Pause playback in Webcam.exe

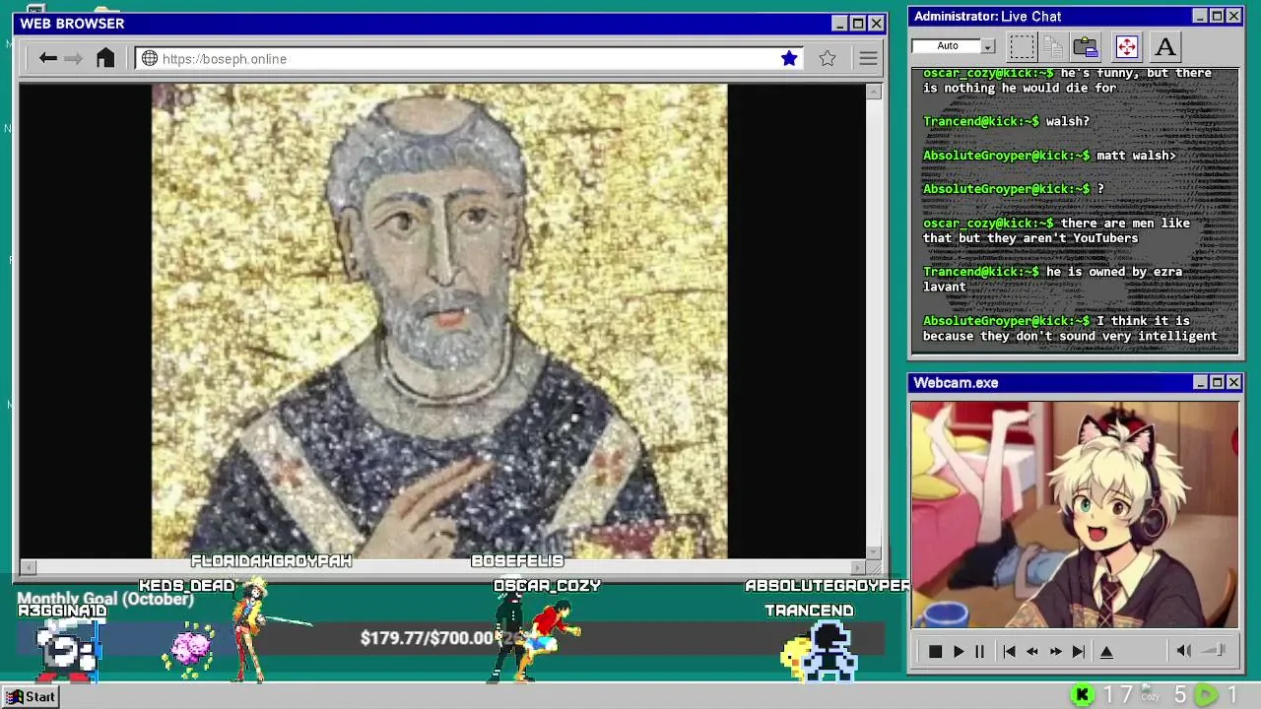tap(979, 651)
